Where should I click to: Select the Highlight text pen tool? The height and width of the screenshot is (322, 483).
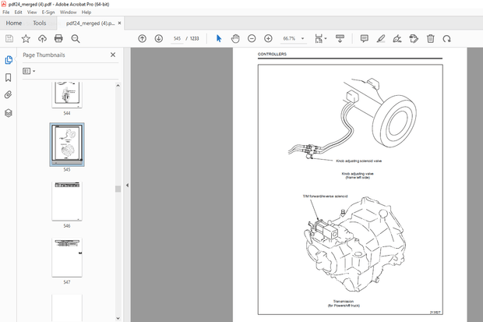tap(381, 38)
